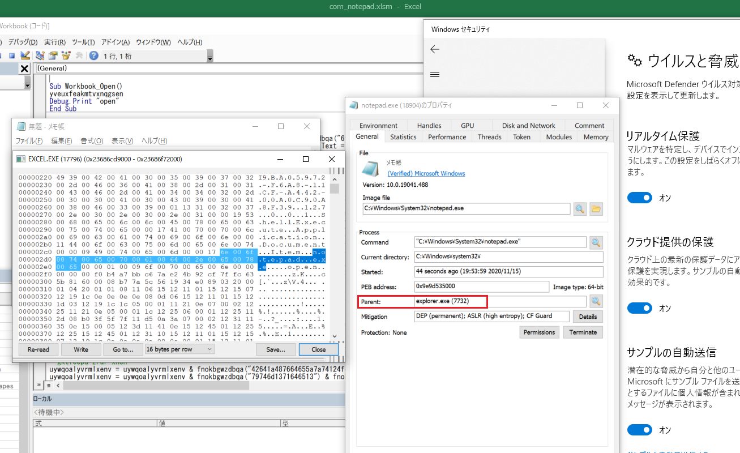
Task: Turn off Cloud-delivered protection toggle
Action: (x=640, y=308)
